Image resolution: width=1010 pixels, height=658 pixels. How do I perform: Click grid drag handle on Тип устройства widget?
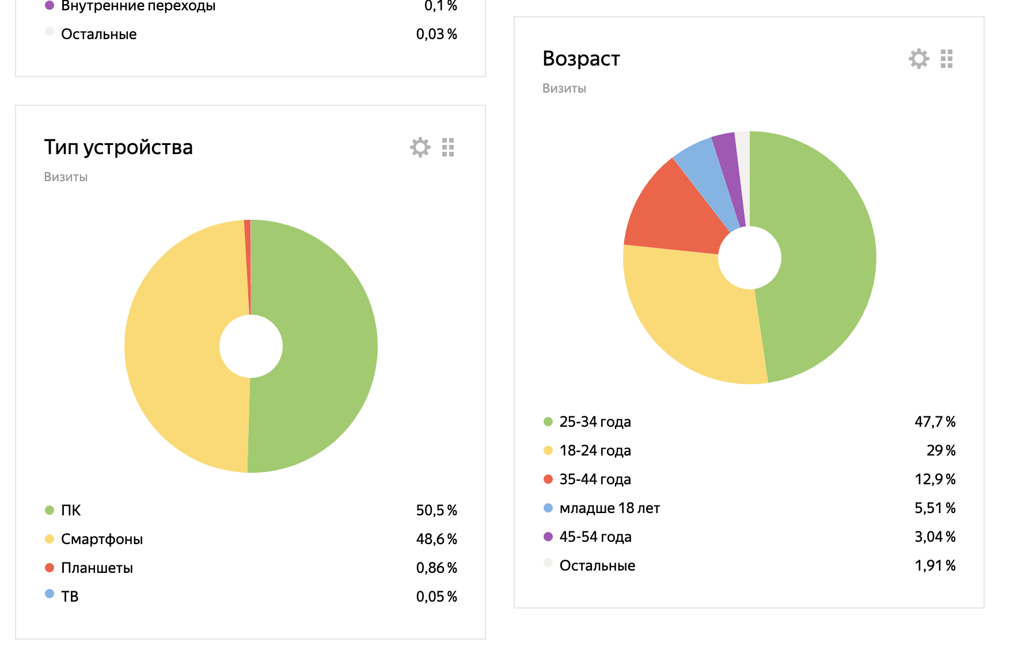click(448, 147)
